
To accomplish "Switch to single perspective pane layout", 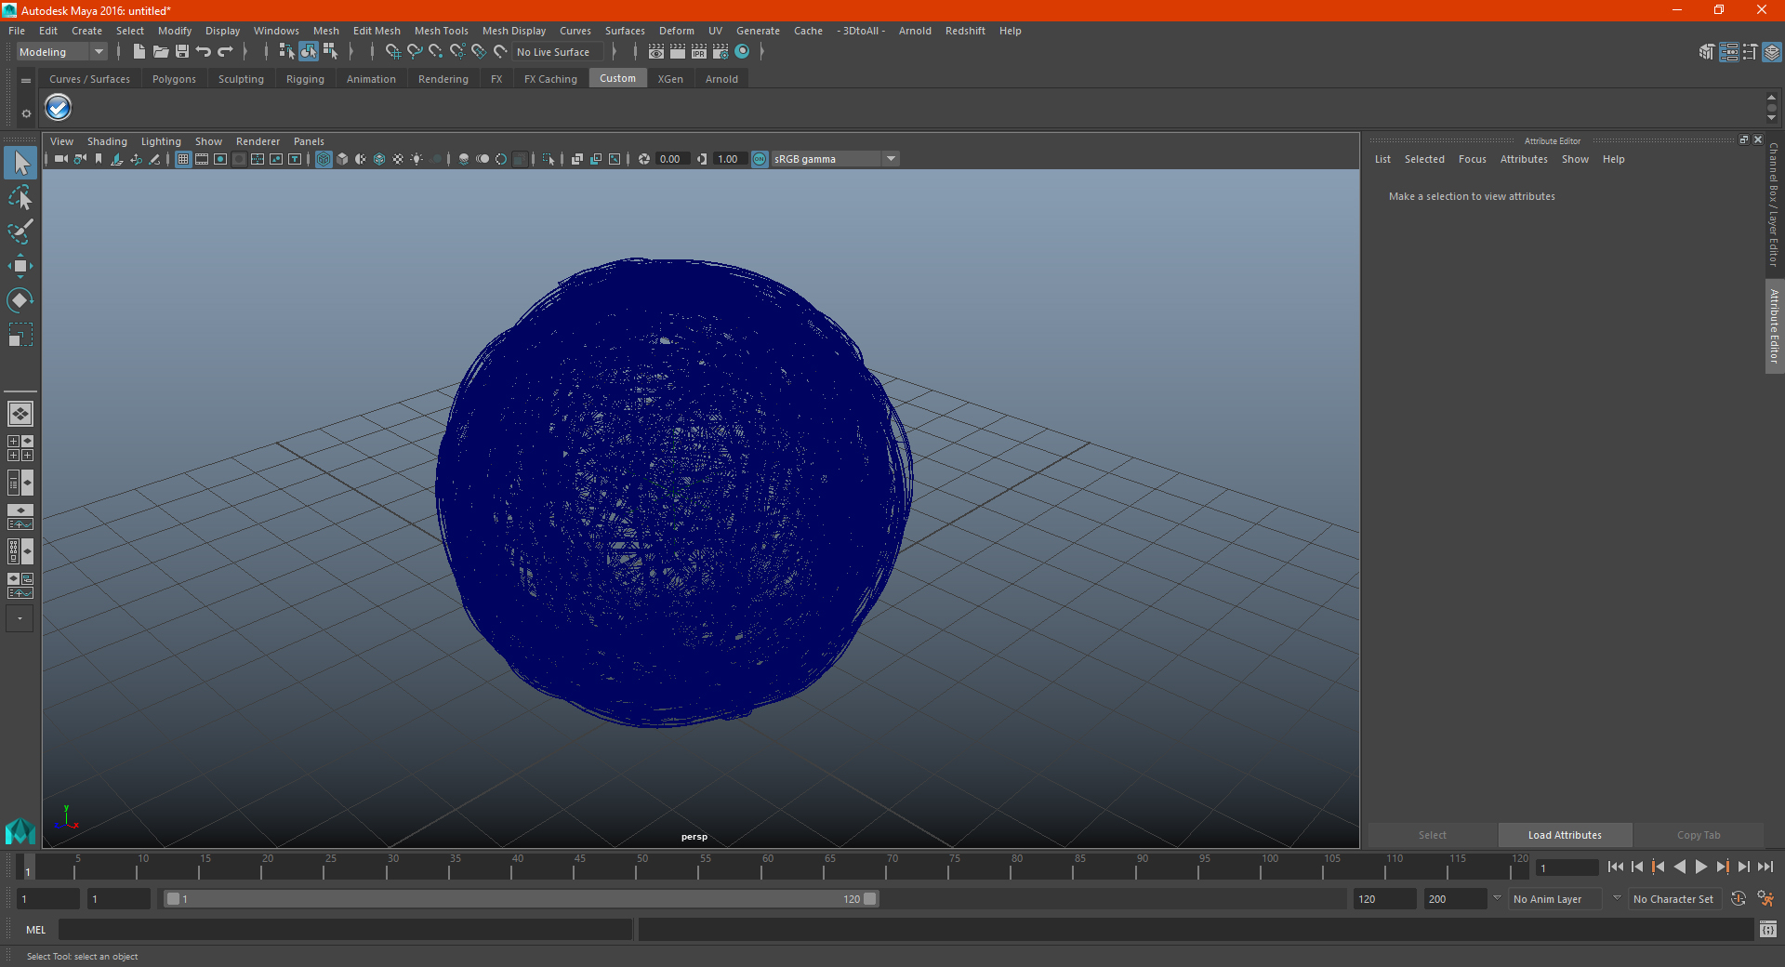I will [x=20, y=414].
